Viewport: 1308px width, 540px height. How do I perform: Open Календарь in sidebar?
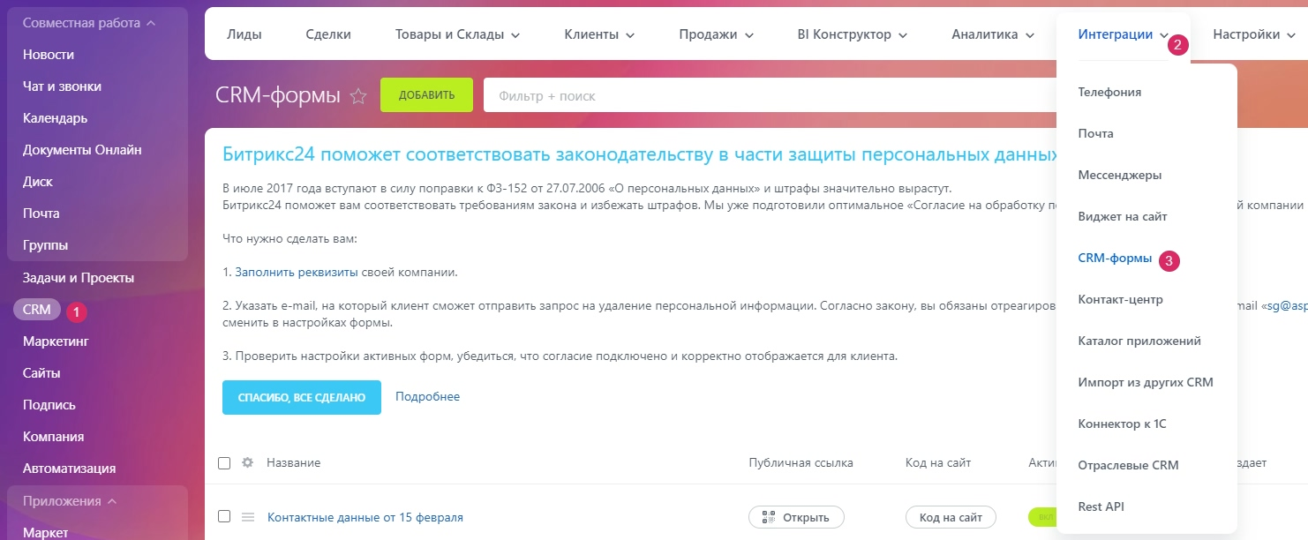click(55, 118)
